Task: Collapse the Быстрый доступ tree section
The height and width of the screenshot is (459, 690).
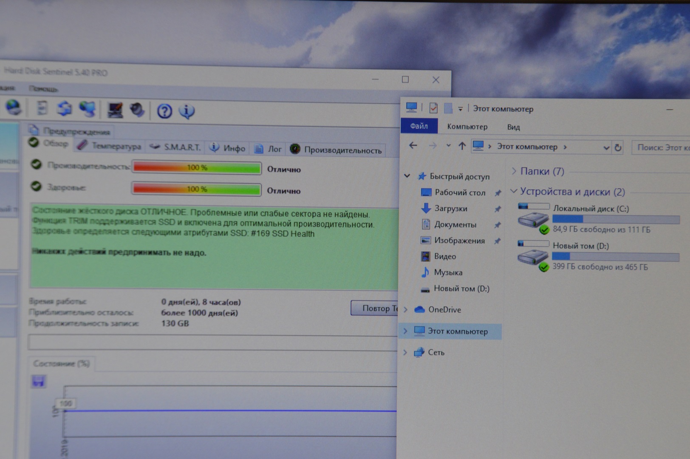Action: 407,176
